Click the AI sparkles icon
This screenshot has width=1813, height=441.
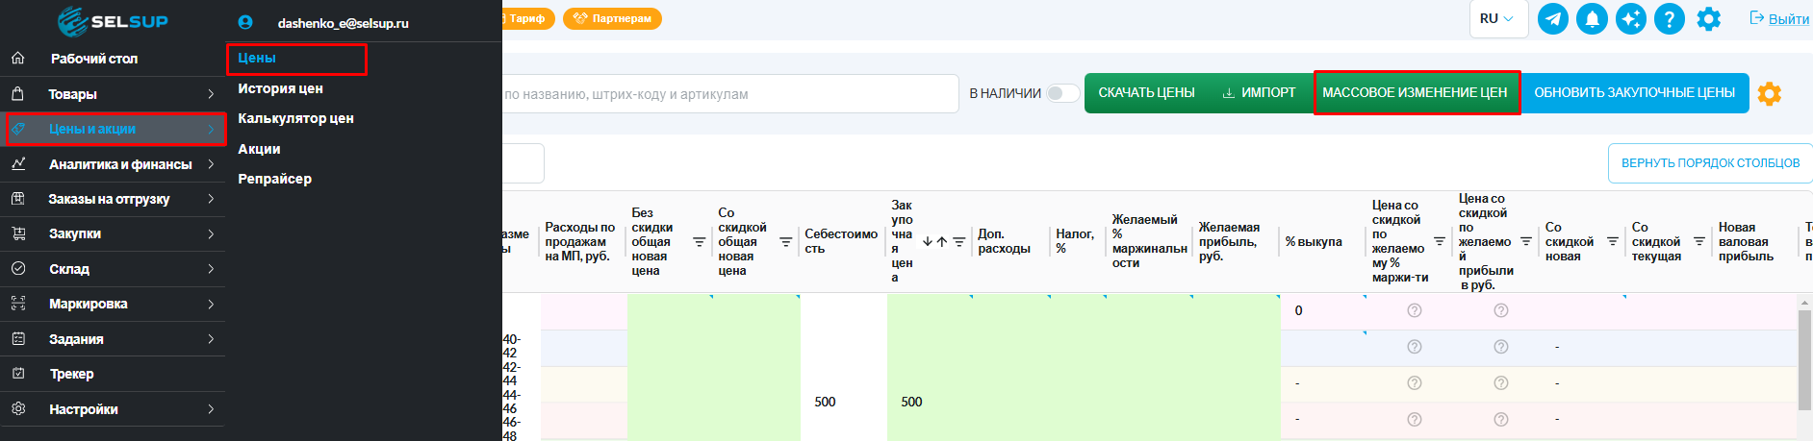coord(1630,19)
